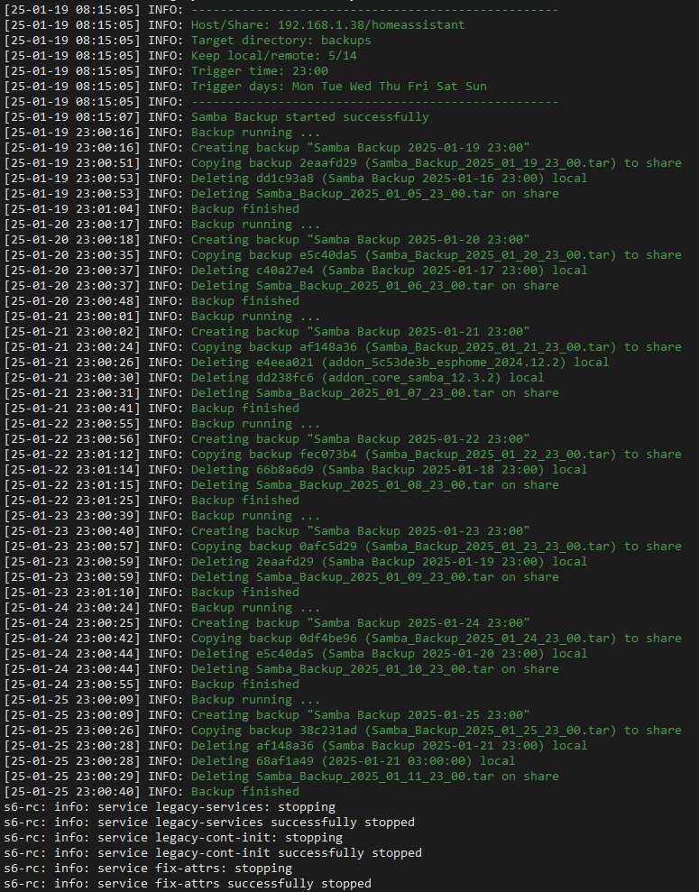Click the Trigger days Mon–Sun line
Image resolution: width=699 pixels, height=892 pixels.
click(338, 87)
